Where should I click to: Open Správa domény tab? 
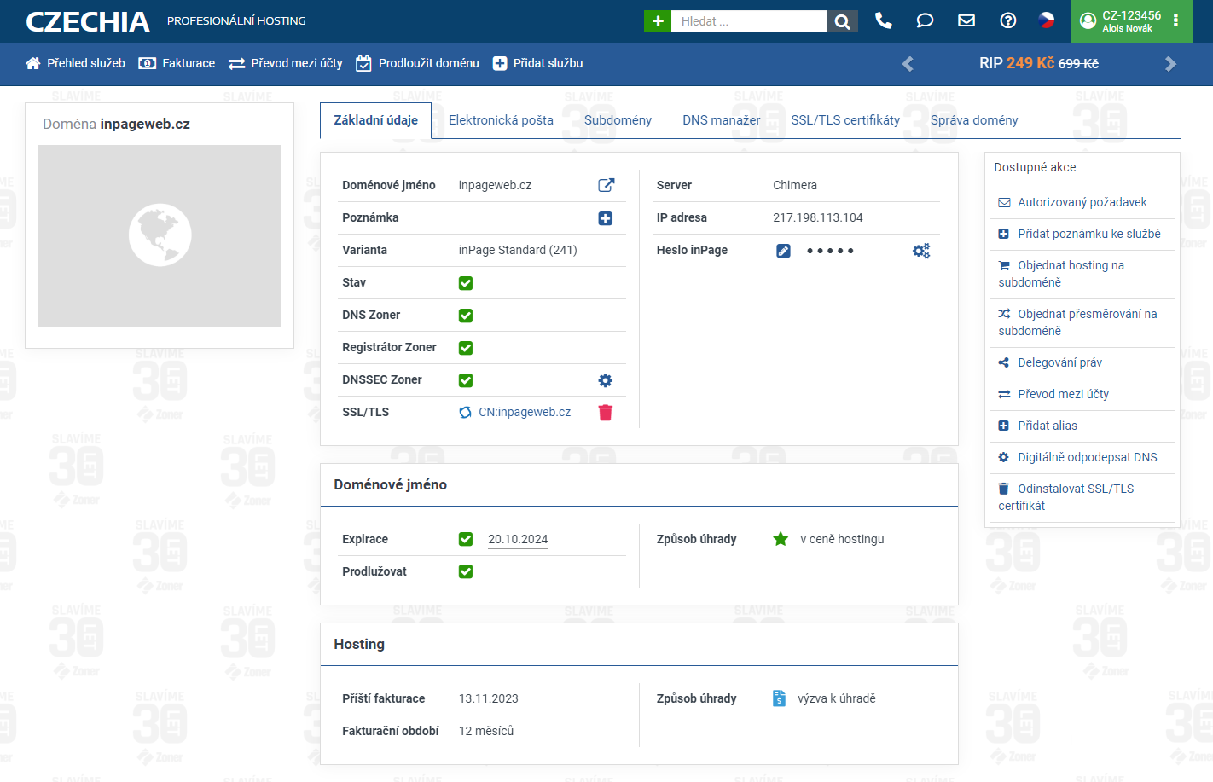(974, 120)
